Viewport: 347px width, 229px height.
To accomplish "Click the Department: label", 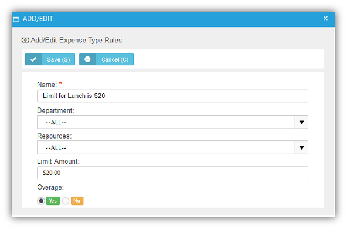I will point(56,110).
